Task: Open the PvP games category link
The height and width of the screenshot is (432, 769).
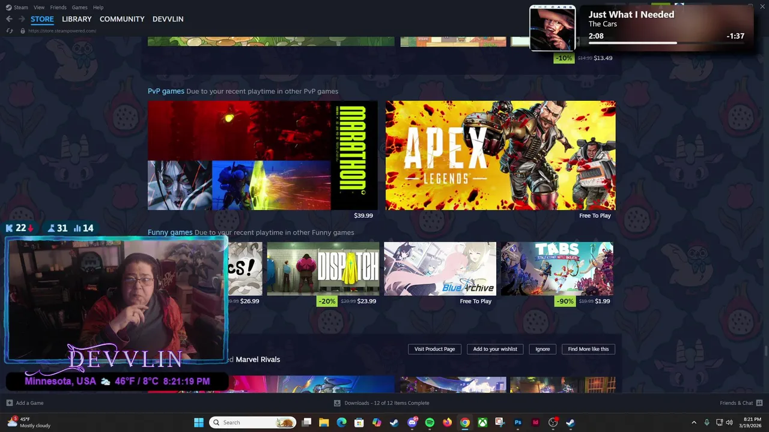Action: pyautogui.click(x=166, y=91)
